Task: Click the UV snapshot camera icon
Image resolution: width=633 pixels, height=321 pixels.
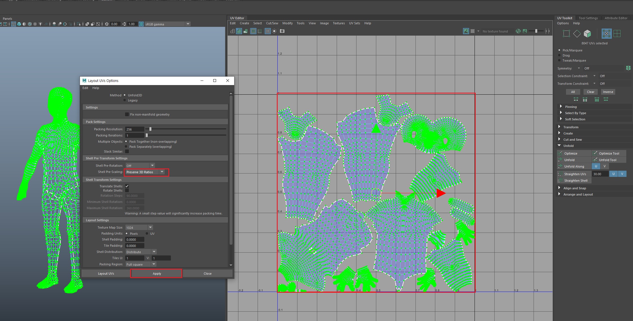Action: tap(282, 31)
